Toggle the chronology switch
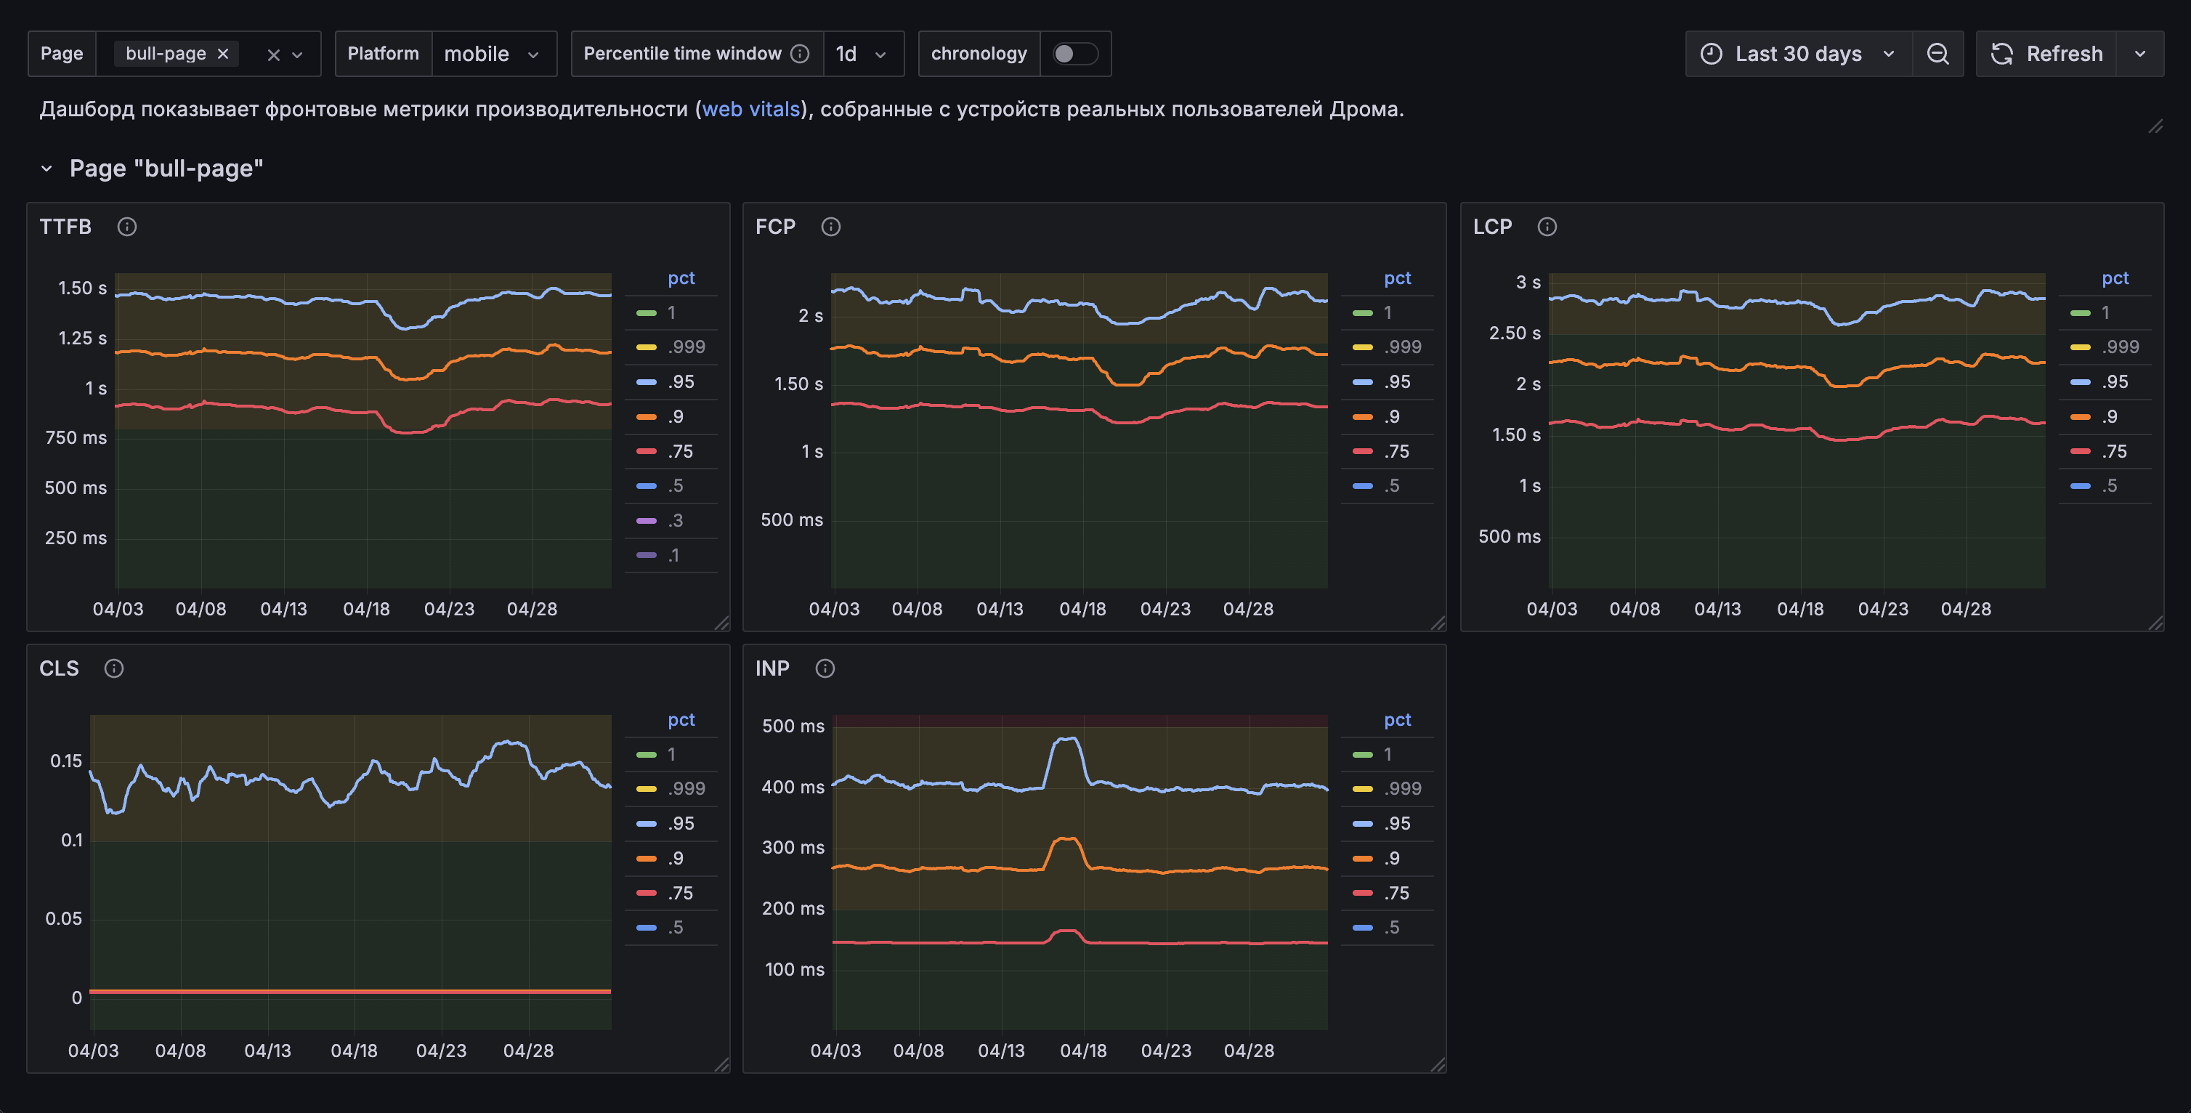 click(x=1074, y=54)
